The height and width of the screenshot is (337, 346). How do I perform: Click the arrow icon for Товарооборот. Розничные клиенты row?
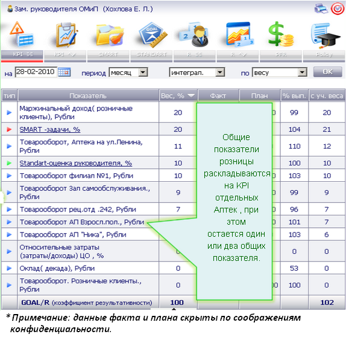point(9,285)
